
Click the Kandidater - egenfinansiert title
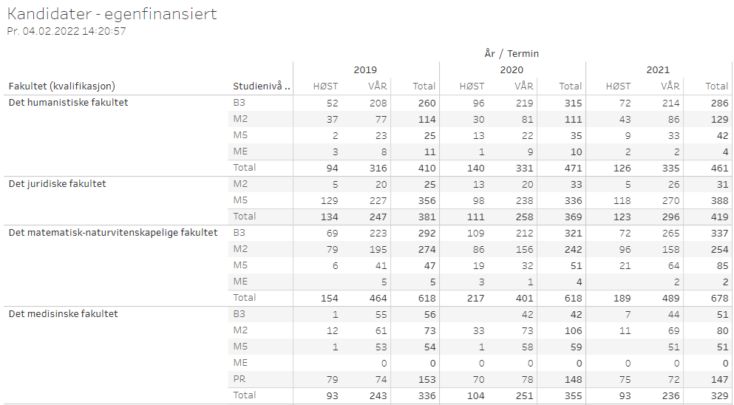(x=112, y=13)
